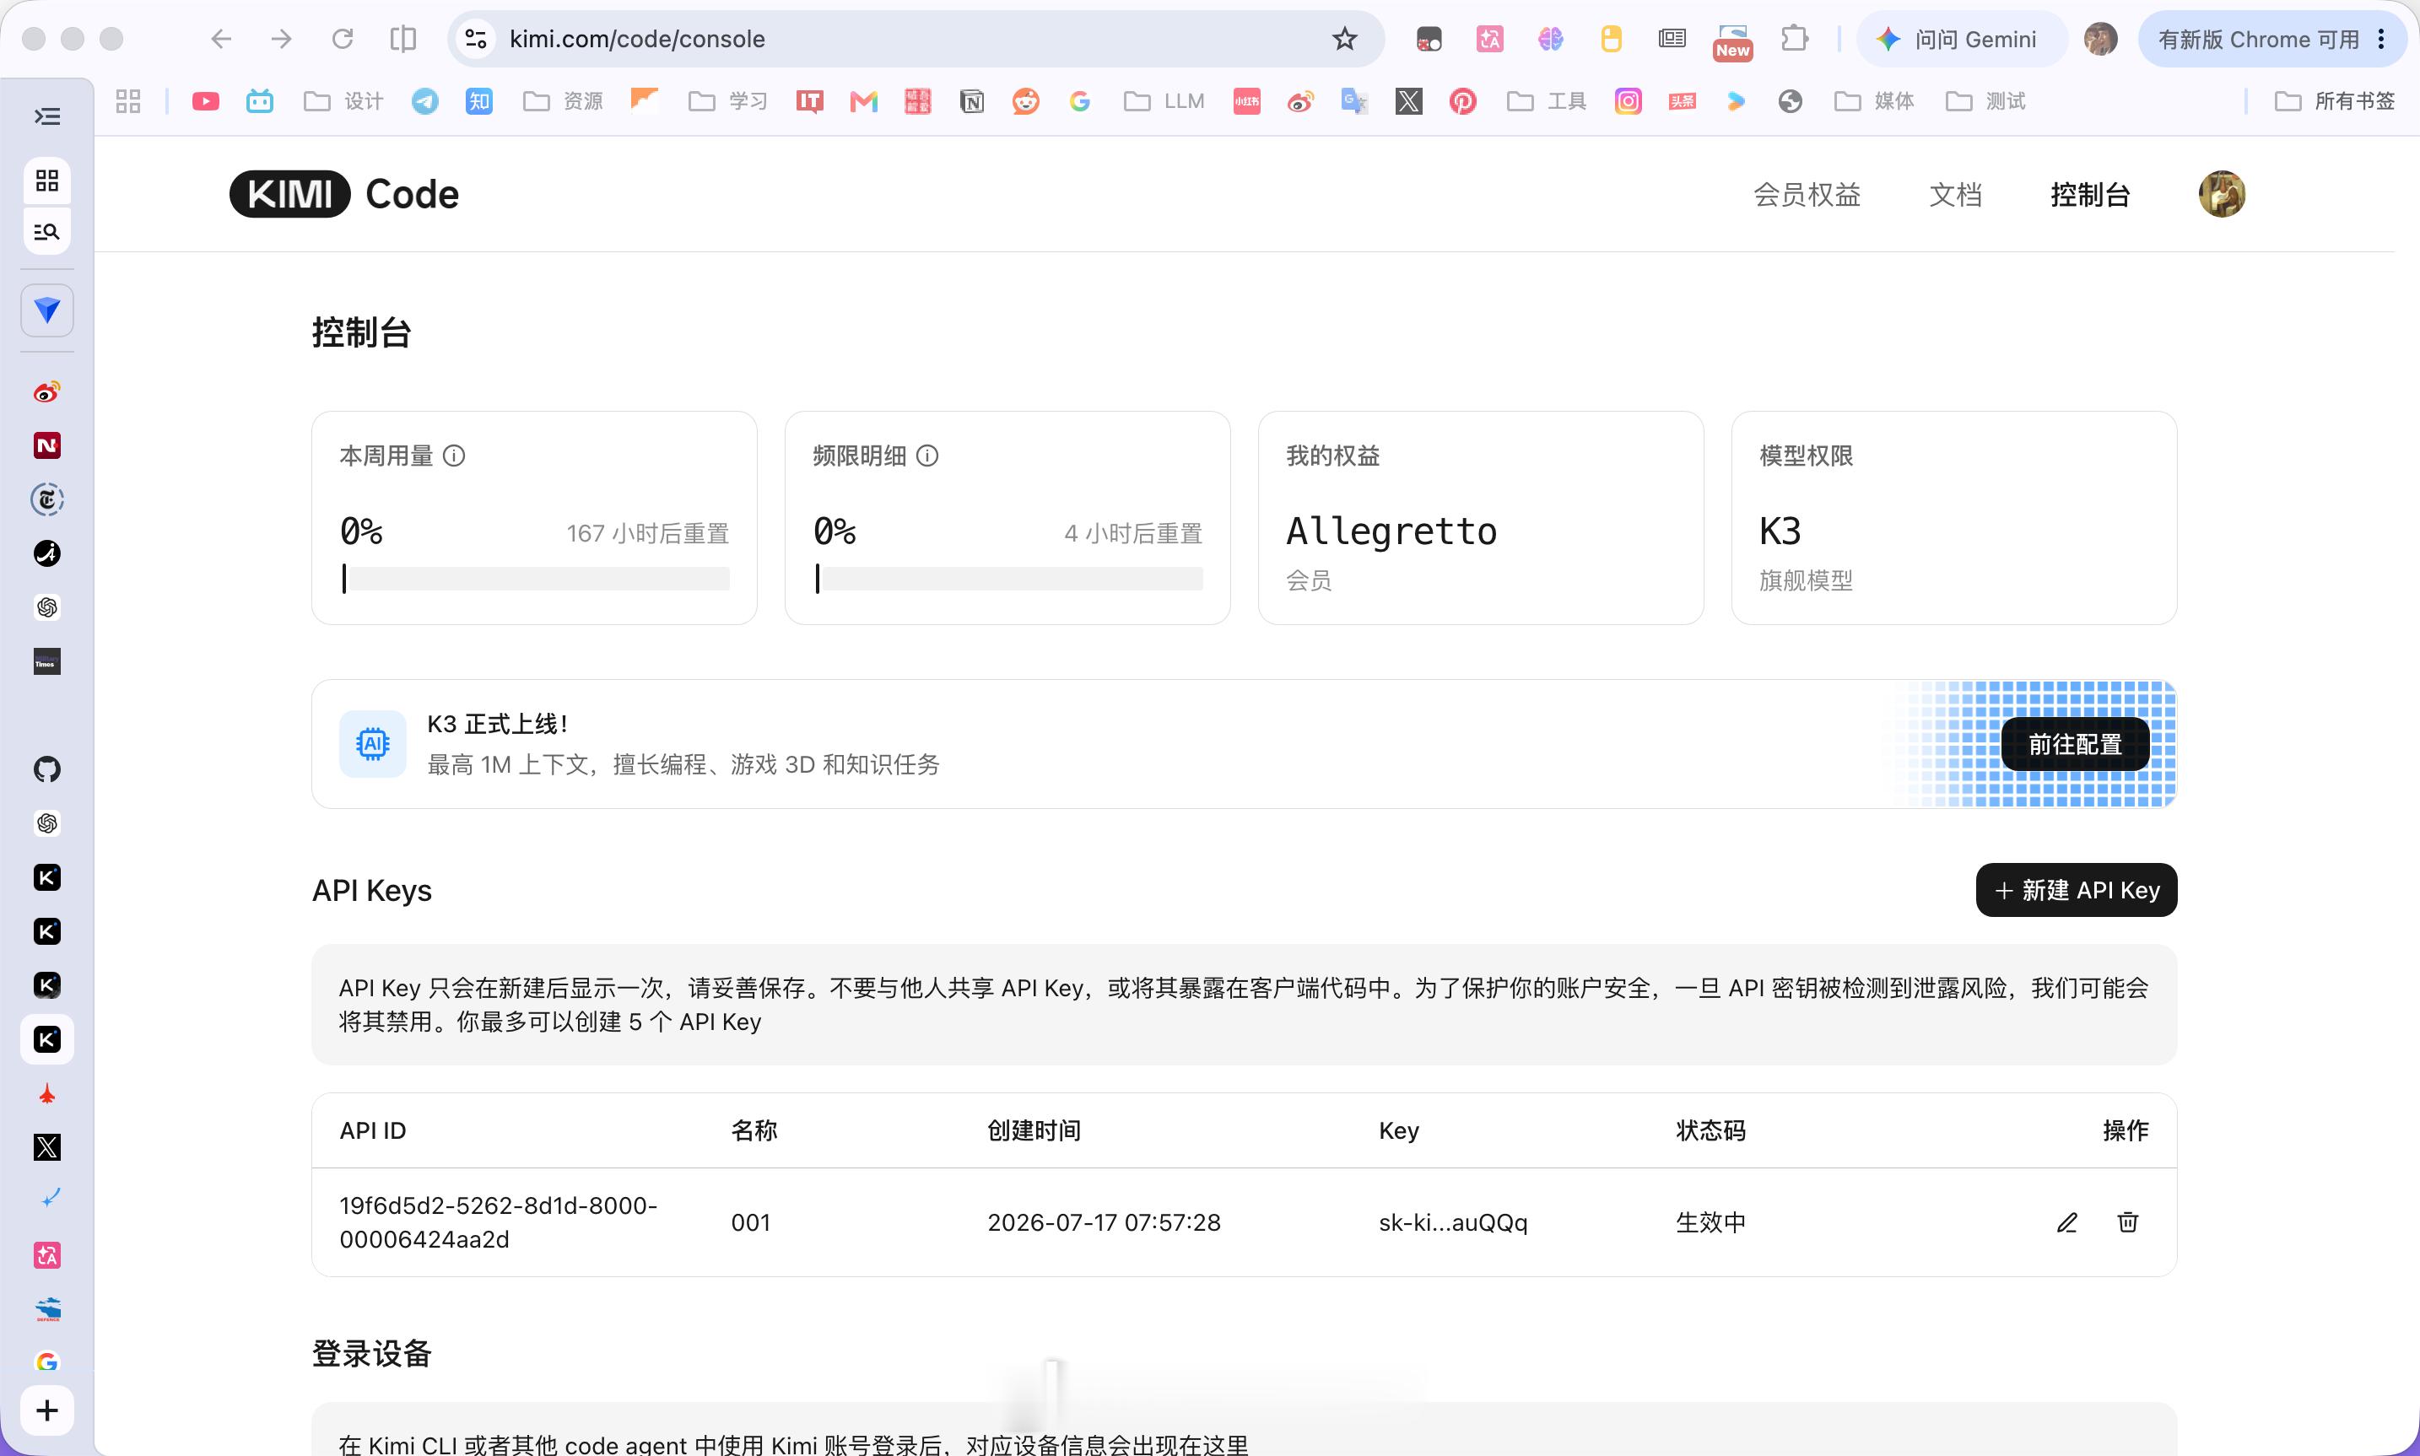Select the creation time 2026-07-17 07:57:28
The width and height of the screenshot is (2420, 1456).
[x=1104, y=1222]
